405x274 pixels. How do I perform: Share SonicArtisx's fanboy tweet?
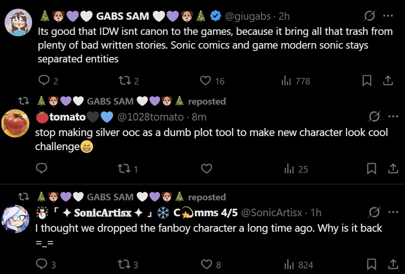pos(393,264)
